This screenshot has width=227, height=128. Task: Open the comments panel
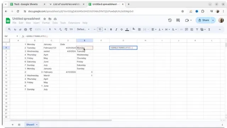[x=178, y=20]
